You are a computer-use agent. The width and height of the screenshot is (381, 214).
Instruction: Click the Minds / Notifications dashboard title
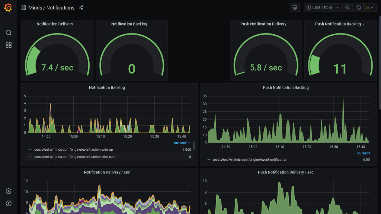[51, 8]
